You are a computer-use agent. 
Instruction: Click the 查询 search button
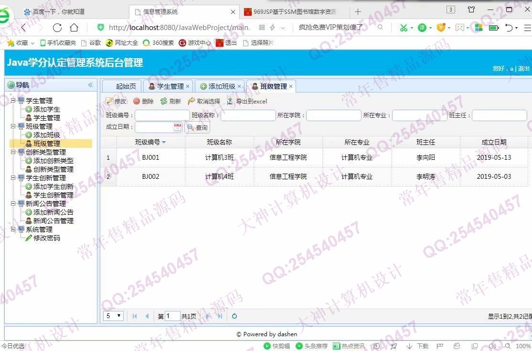pos(197,127)
